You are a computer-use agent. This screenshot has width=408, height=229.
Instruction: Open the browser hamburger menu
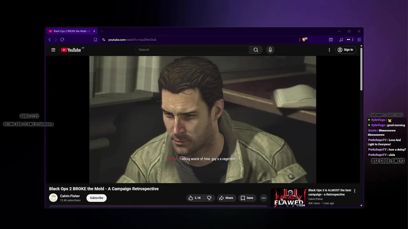click(359, 40)
